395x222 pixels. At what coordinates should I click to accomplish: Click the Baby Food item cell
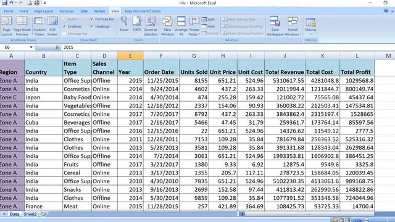click(x=77, y=97)
